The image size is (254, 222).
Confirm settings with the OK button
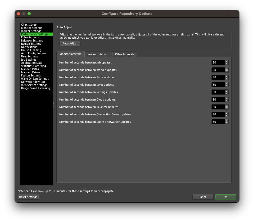click(x=225, y=197)
